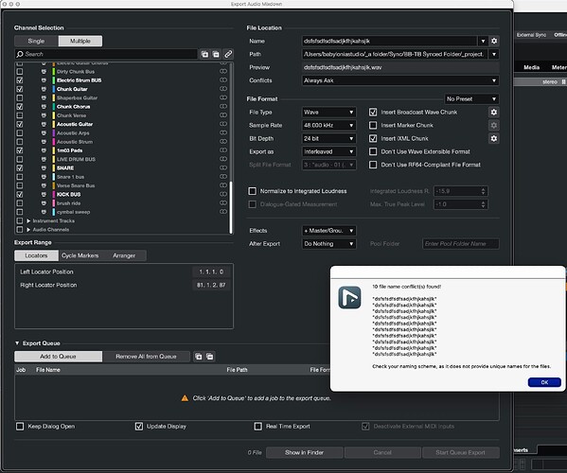Image resolution: width=567 pixels, height=473 pixels.
Task: Enable Don't Use Wave Extensible Format
Action: click(373, 151)
